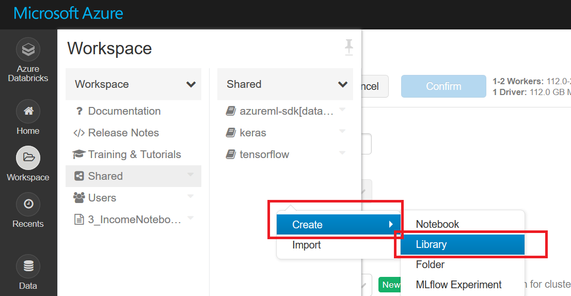
Task: Click the Training & Tutorials graduation cap icon
Action: coord(79,154)
